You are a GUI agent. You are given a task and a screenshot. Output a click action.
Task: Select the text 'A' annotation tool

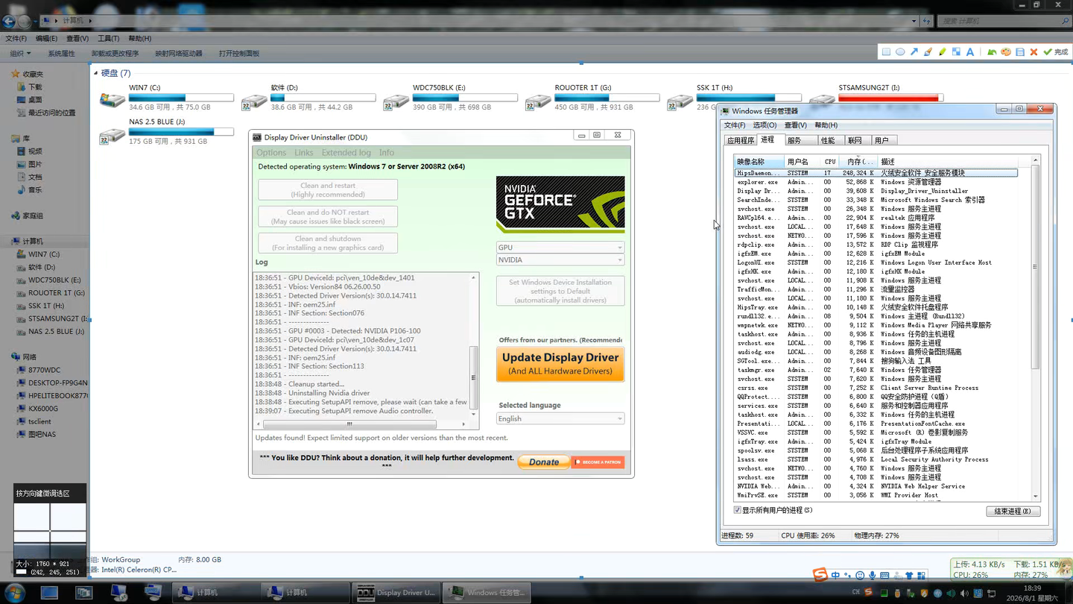pyautogui.click(x=970, y=52)
